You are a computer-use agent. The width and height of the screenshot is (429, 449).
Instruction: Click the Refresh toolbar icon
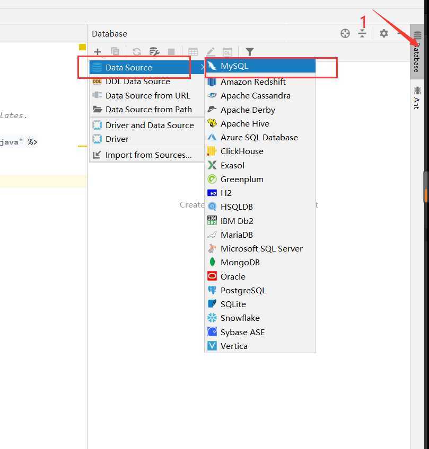pos(137,51)
